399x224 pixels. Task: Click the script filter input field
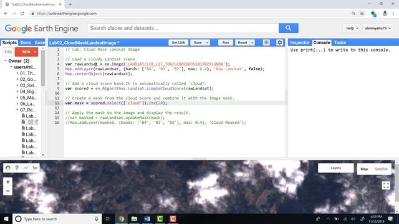(x=8, y=52)
